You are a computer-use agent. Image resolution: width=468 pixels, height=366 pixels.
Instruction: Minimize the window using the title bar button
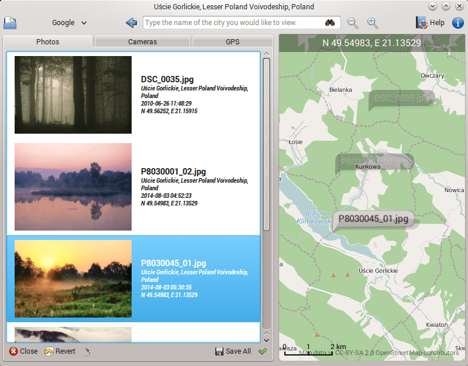coord(432,6)
